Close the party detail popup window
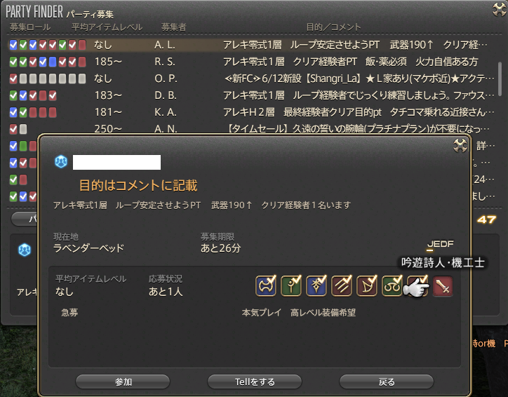 460,145
